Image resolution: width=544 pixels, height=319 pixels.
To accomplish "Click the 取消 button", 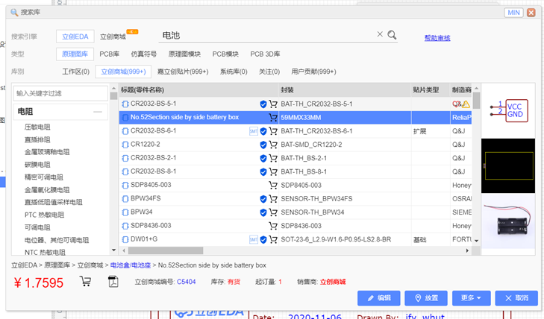I will (x=516, y=298).
